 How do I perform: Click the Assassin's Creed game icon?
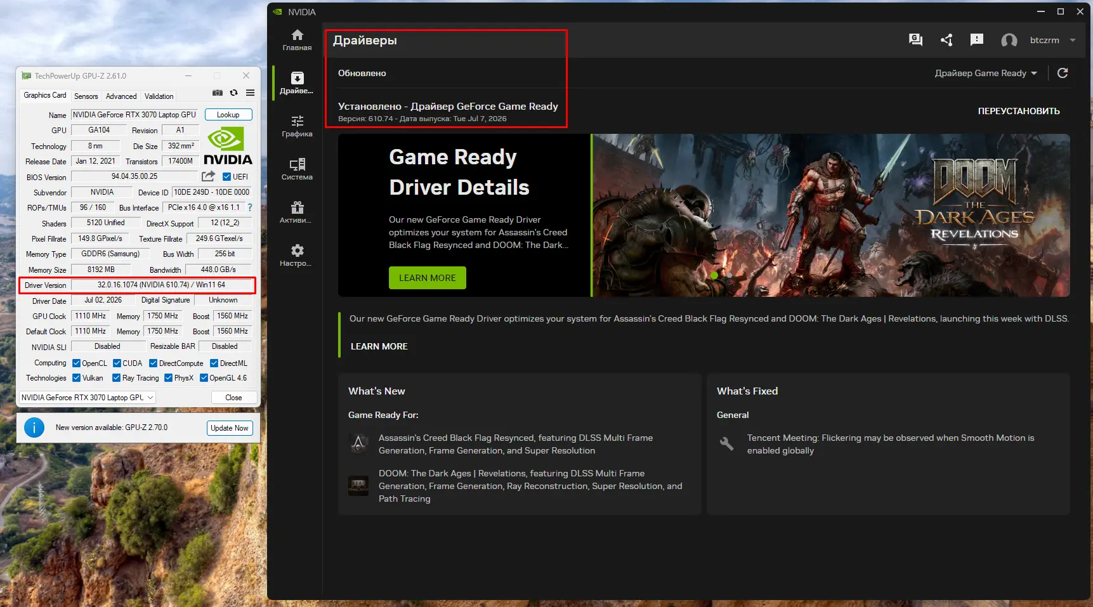pyautogui.click(x=358, y=443)
